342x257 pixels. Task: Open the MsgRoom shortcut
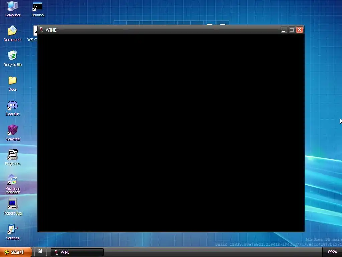(x=13, y=158)
